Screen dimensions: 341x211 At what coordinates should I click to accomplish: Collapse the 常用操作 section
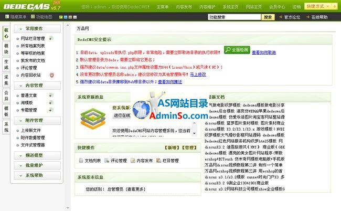tap(37, 28)
